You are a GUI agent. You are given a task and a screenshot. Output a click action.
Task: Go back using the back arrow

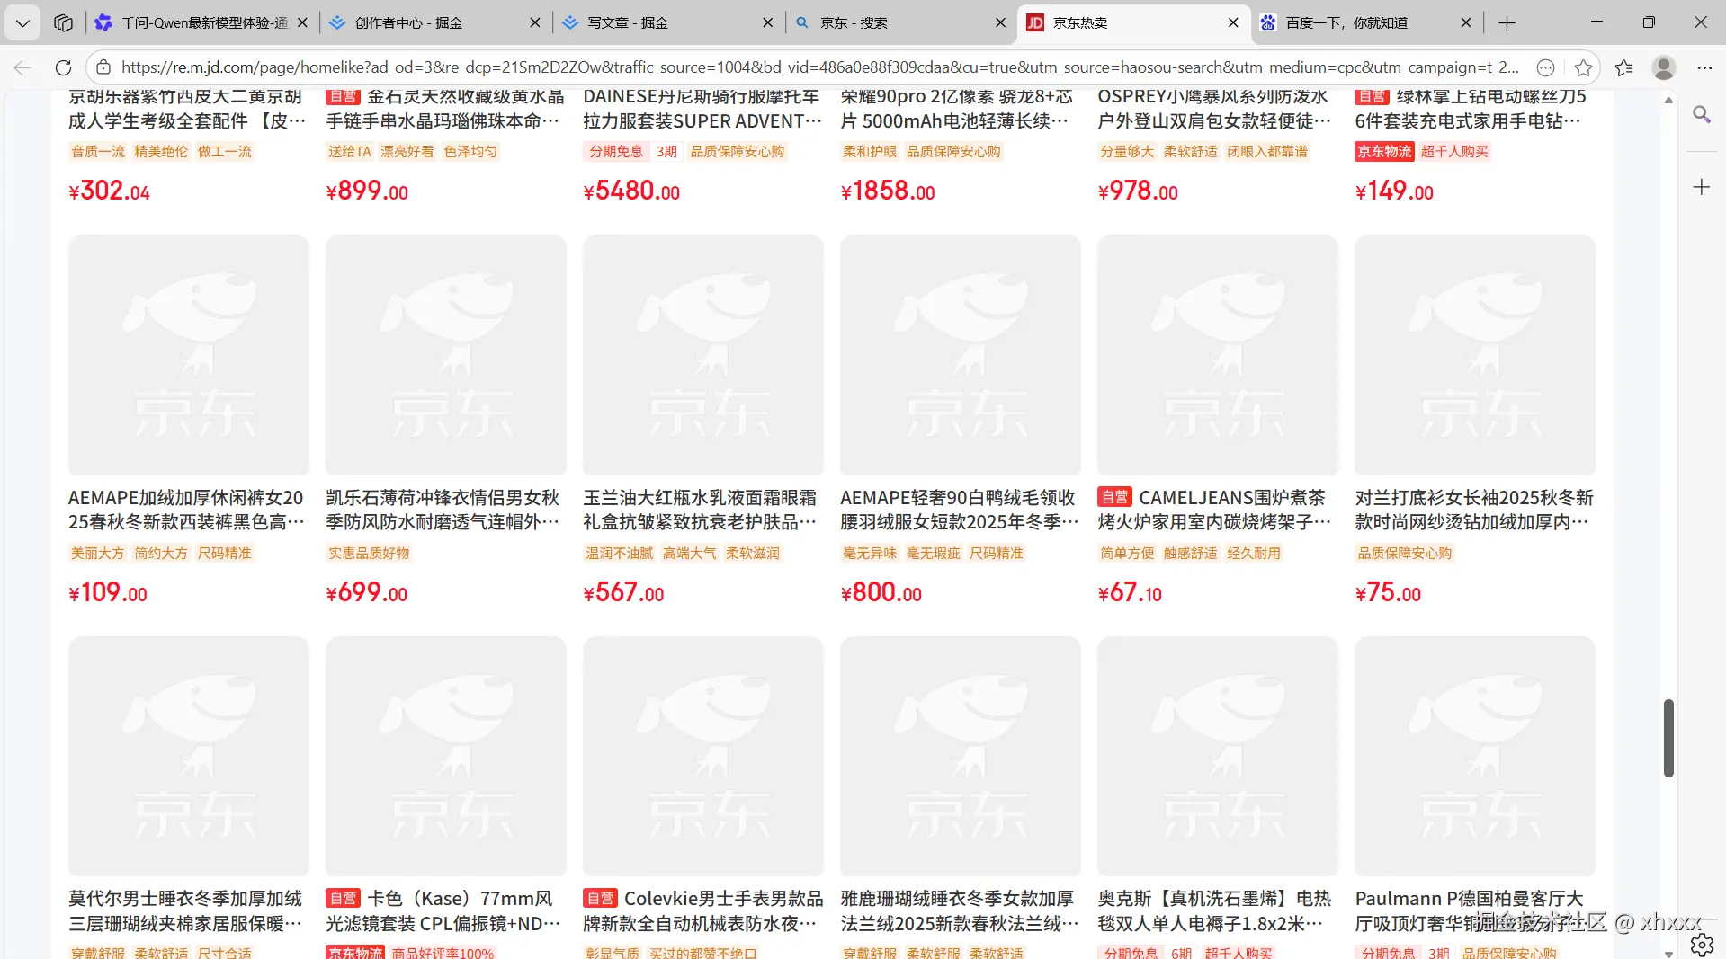click(23, 67)
